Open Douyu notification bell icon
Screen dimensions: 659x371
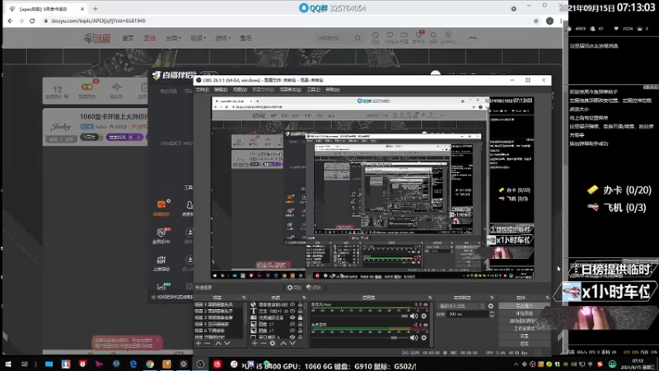point(433,37)
